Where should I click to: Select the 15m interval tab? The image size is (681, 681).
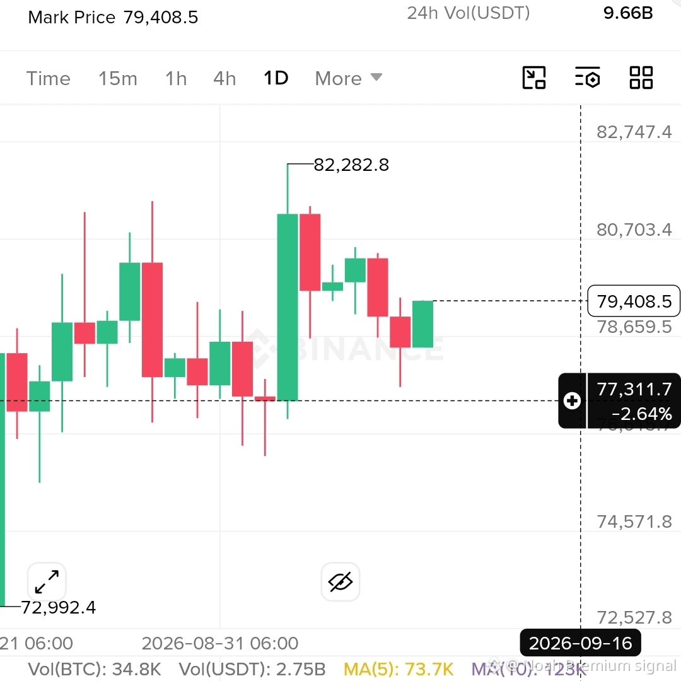click(x=118, y=79)
